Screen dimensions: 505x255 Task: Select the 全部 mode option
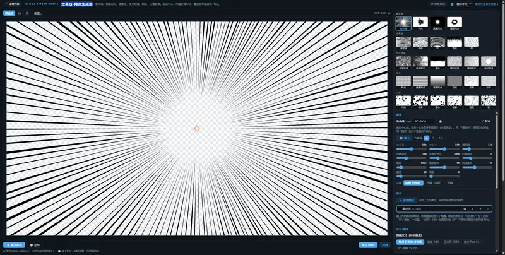pyautogui.click(x=35, y=245)
